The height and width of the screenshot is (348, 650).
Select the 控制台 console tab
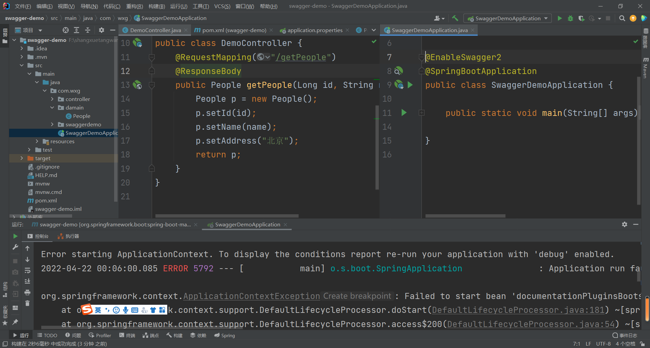[x=38, y=236]
